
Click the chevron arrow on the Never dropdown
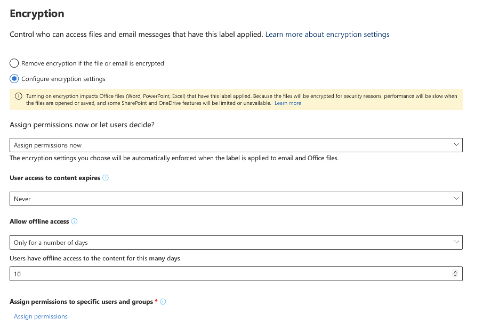(456, 199)
